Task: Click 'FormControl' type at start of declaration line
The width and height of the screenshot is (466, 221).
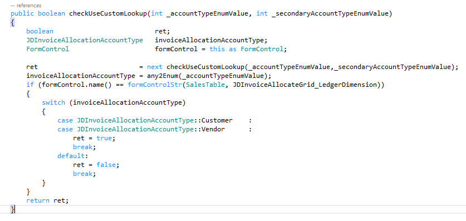Action: click(47, 50)
